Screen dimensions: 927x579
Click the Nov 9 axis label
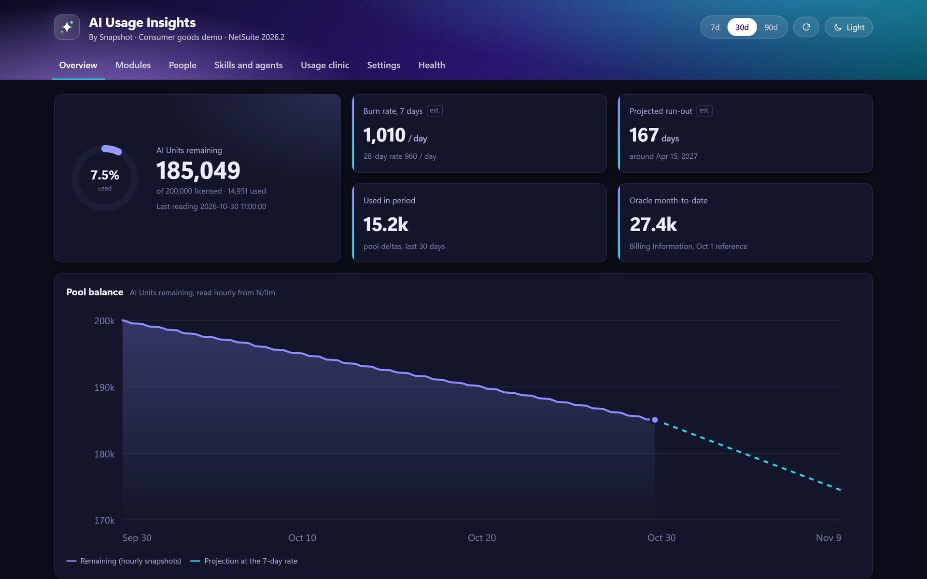(829, 538)
